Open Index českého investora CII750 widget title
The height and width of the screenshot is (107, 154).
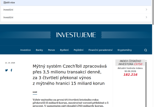coord(130,63)
